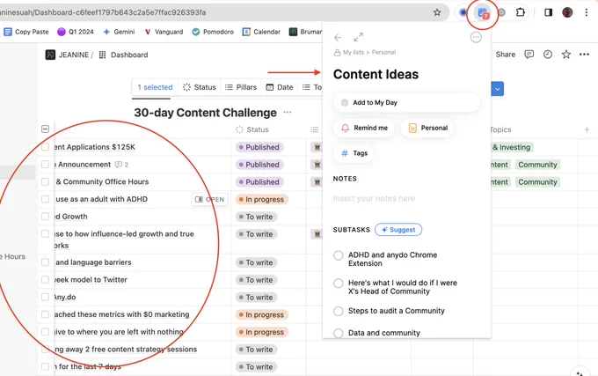This screenshot has height=376, width=598.
Task: Open the Chrome extensions puzzle icon
Action: (521, 12)
